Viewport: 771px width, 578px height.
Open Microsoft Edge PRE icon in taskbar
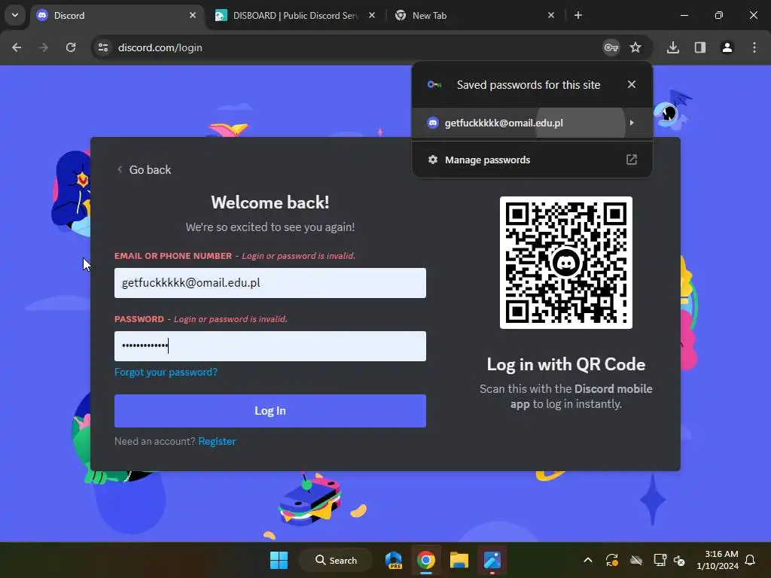pos(393,560)
